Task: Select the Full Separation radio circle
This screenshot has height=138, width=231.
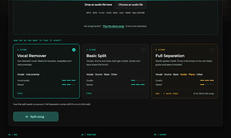Action: click(212, 50)
